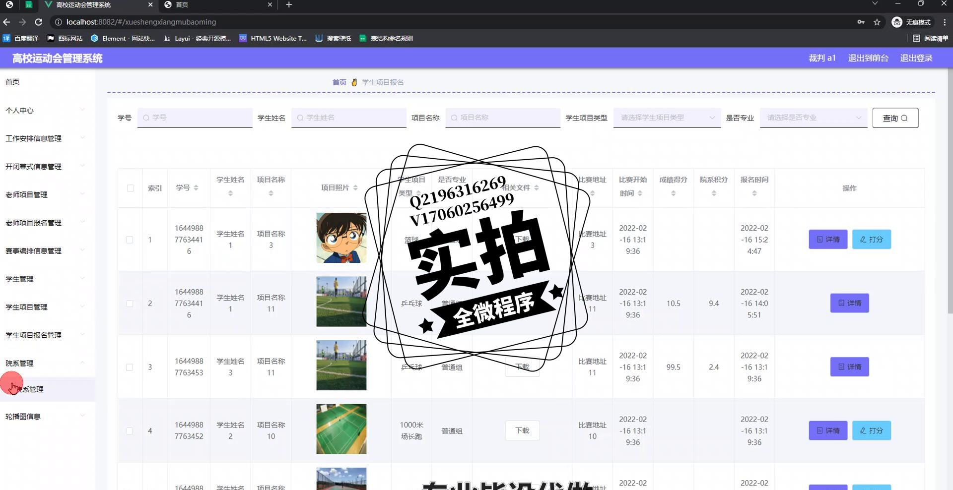Switch to 首页 browser tab
Image resolution: width=953 pixels, height=490 pixels.
tap(218, 5)
